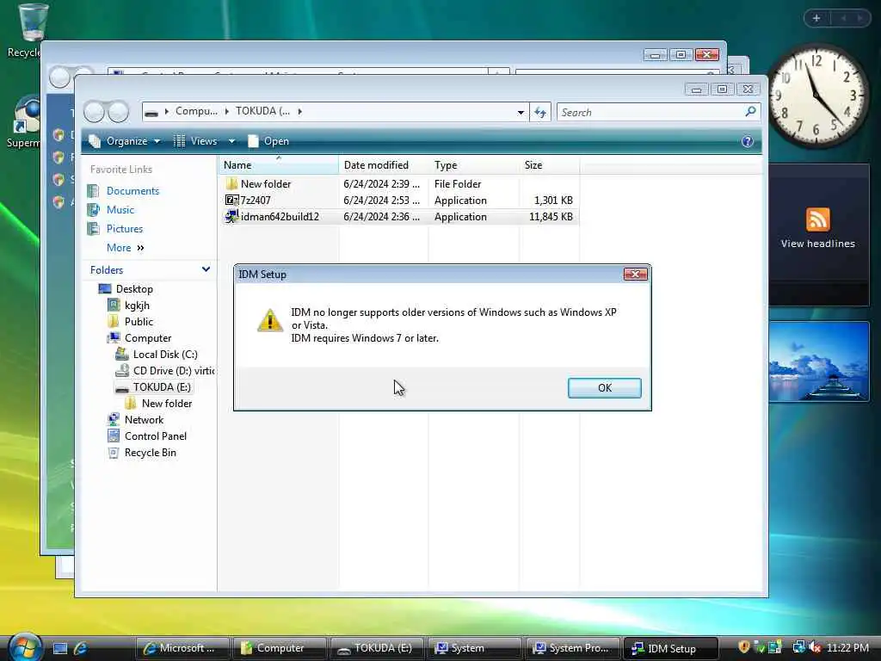Viewport: 881px width, 661px height.
Task: Select TOKUDA (E:) drive in tree
Action: click(162, 386)
